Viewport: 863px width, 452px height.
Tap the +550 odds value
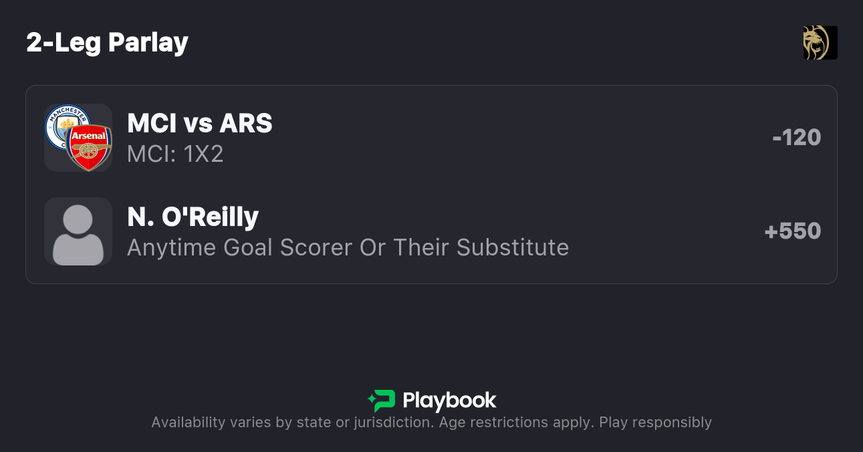click(x=793, y=231)
